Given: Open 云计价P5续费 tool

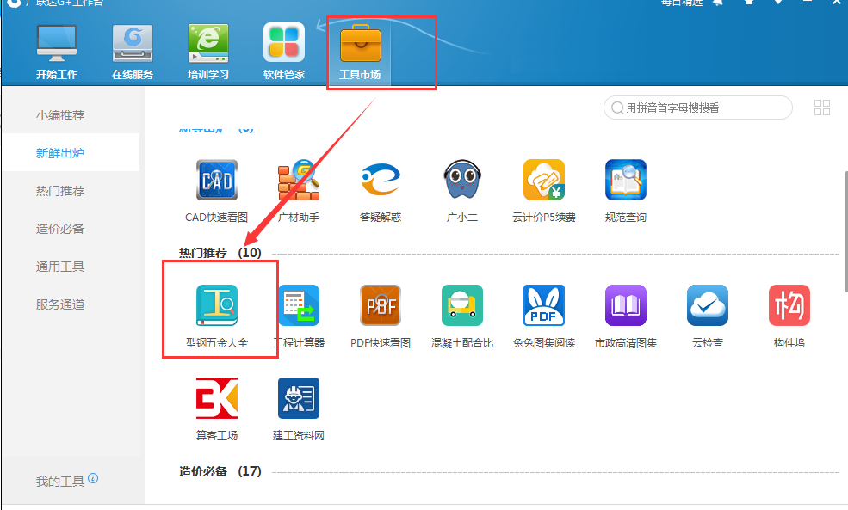Looking at the screenshot, I should [544, 191].
